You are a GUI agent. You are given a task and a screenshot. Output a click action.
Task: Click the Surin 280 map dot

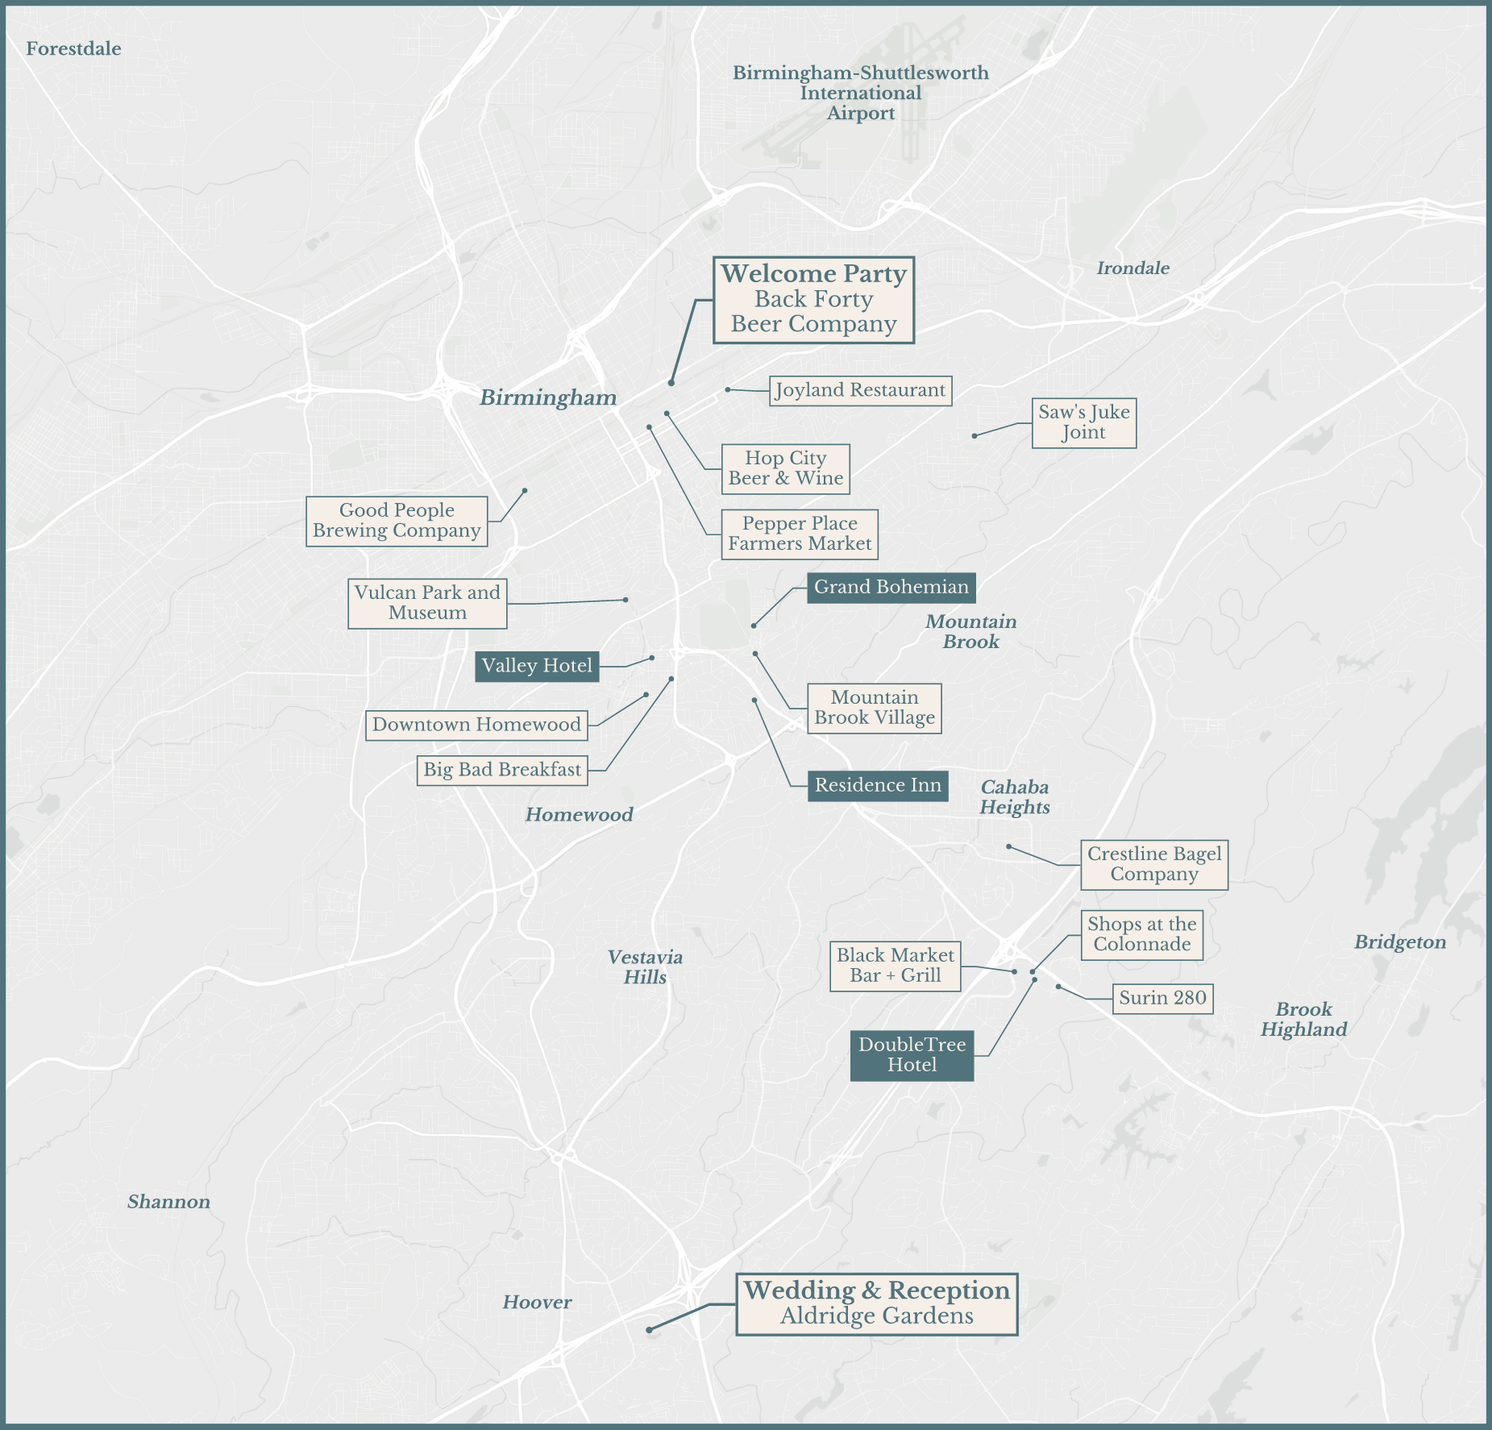[1058, 987]
